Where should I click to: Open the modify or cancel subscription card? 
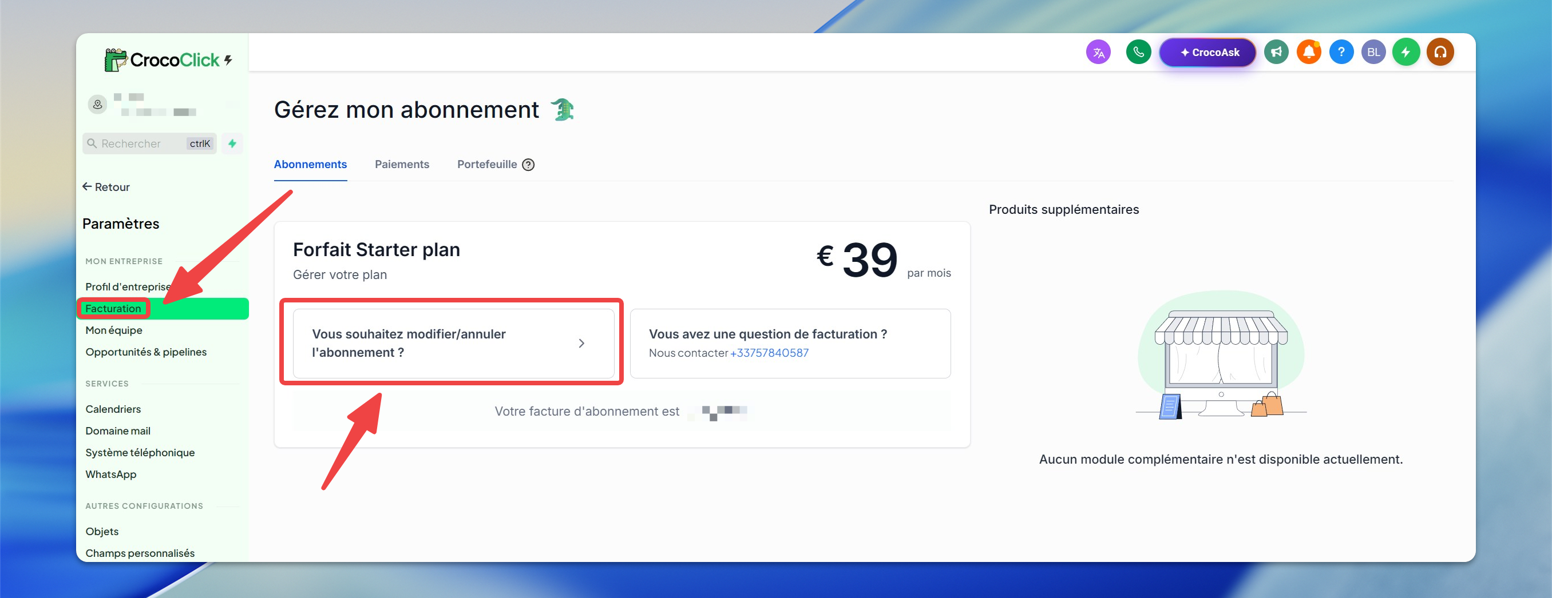click(453, 343)
